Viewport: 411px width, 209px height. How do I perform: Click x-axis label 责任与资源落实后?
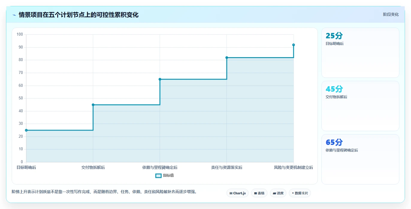tap(227, 167)
